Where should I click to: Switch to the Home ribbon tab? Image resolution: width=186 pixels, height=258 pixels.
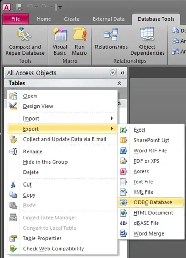(44, 19)
